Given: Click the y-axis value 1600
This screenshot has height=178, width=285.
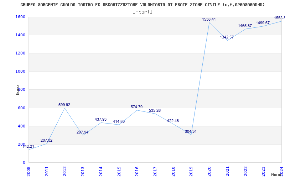Looking at the screenshot, I should [20, 17].
